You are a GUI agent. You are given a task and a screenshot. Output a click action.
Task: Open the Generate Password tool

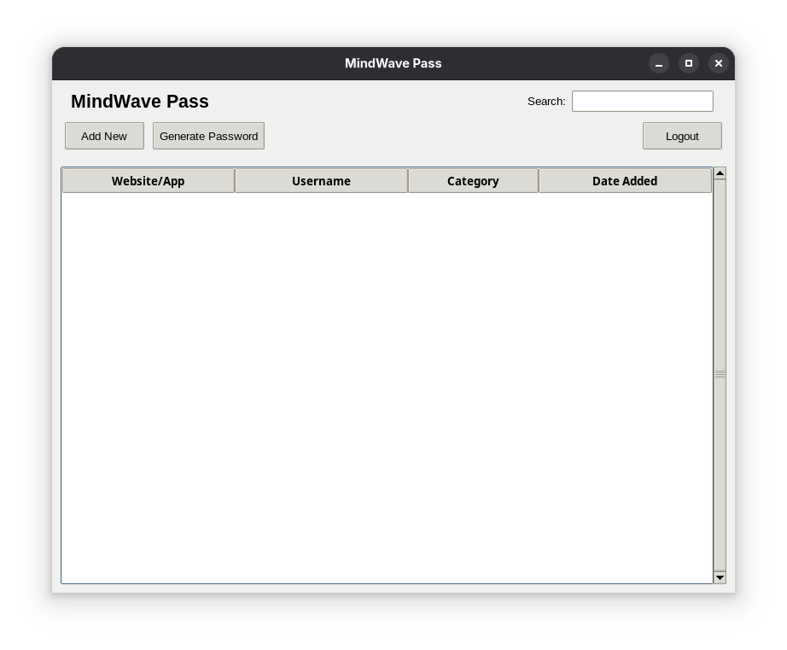[209, 136]
